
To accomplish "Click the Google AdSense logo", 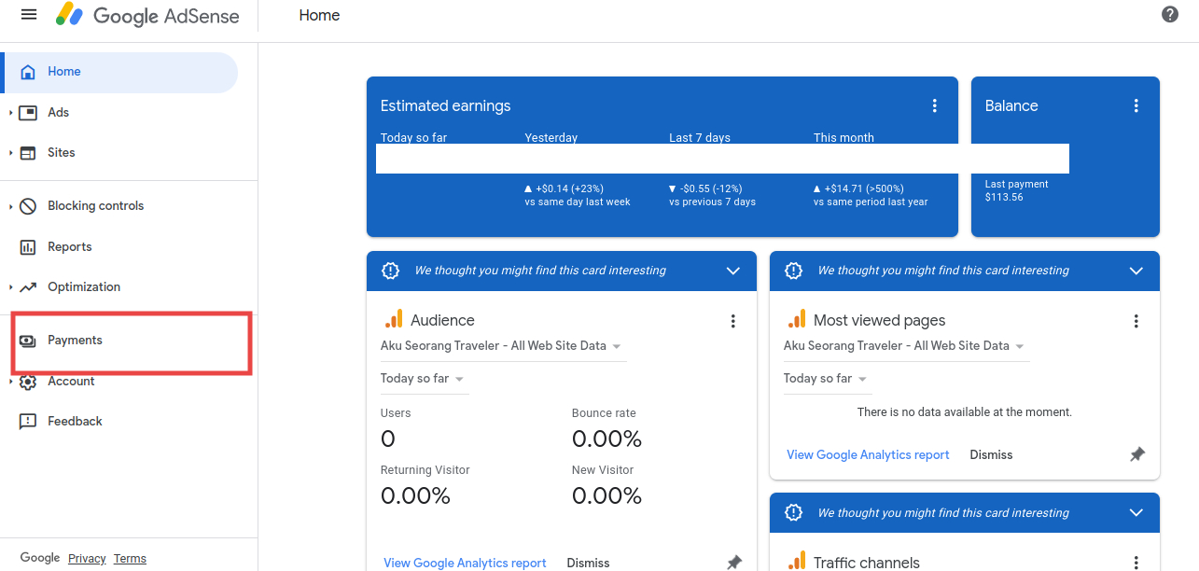I will point(147,16).
